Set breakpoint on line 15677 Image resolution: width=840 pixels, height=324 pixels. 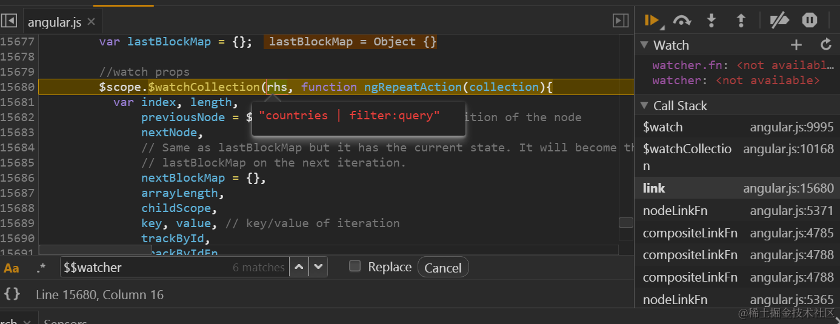click(18, 42)
